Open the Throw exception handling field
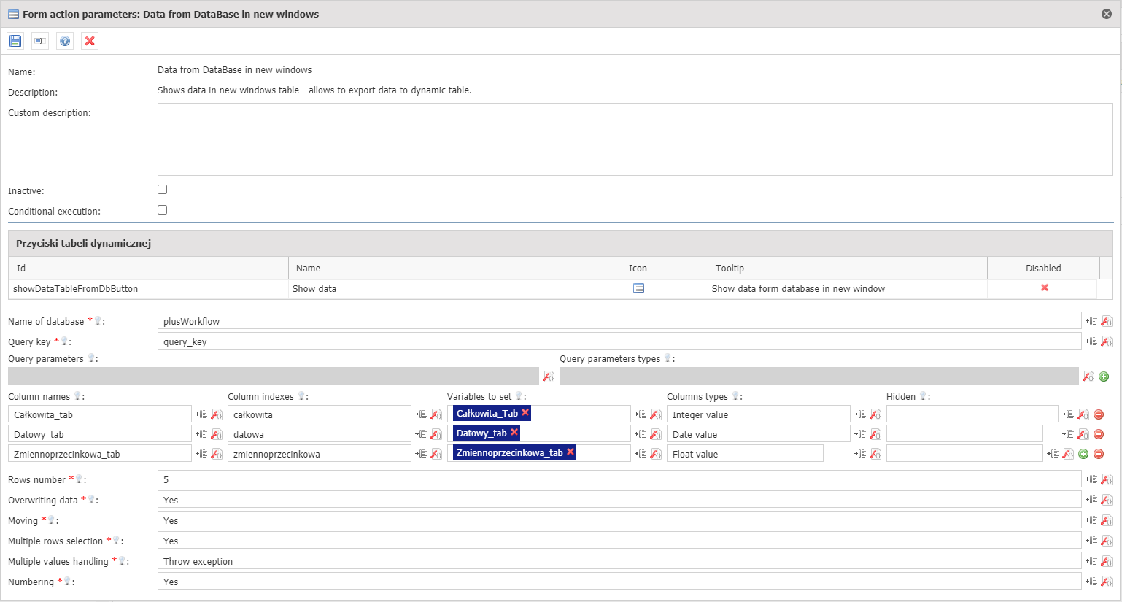Screen dimensions: 1122x602 click(619, 561)
